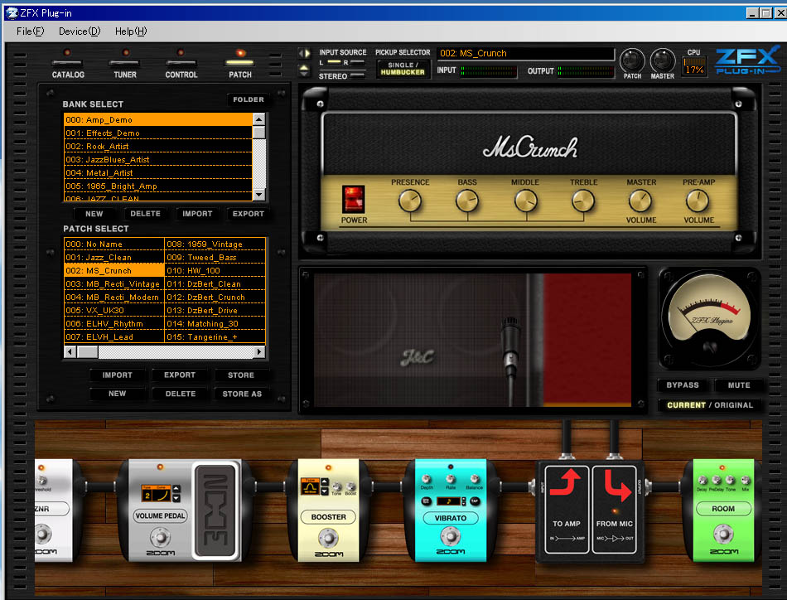The width and height of the screenshot is (787, 600).
Task: Select the L input source indicator
Action: click(334, 62)
